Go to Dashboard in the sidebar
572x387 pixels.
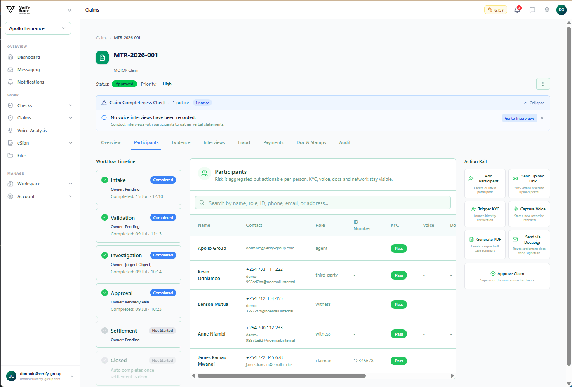[x=28, y=57]
